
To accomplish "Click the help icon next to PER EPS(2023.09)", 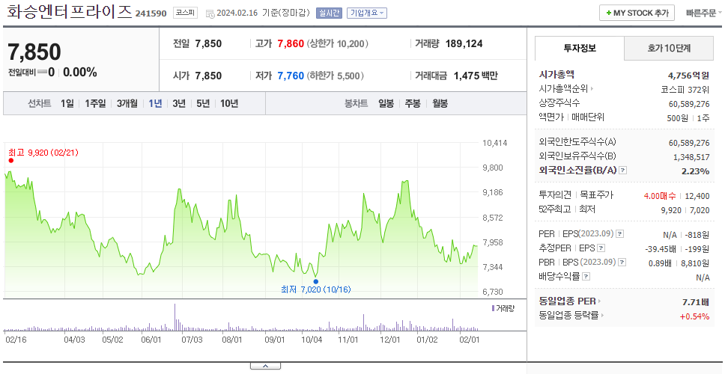I will click(x=620, y=234).
